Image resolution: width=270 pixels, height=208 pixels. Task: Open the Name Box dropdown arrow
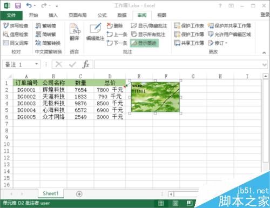pos(37,64)
